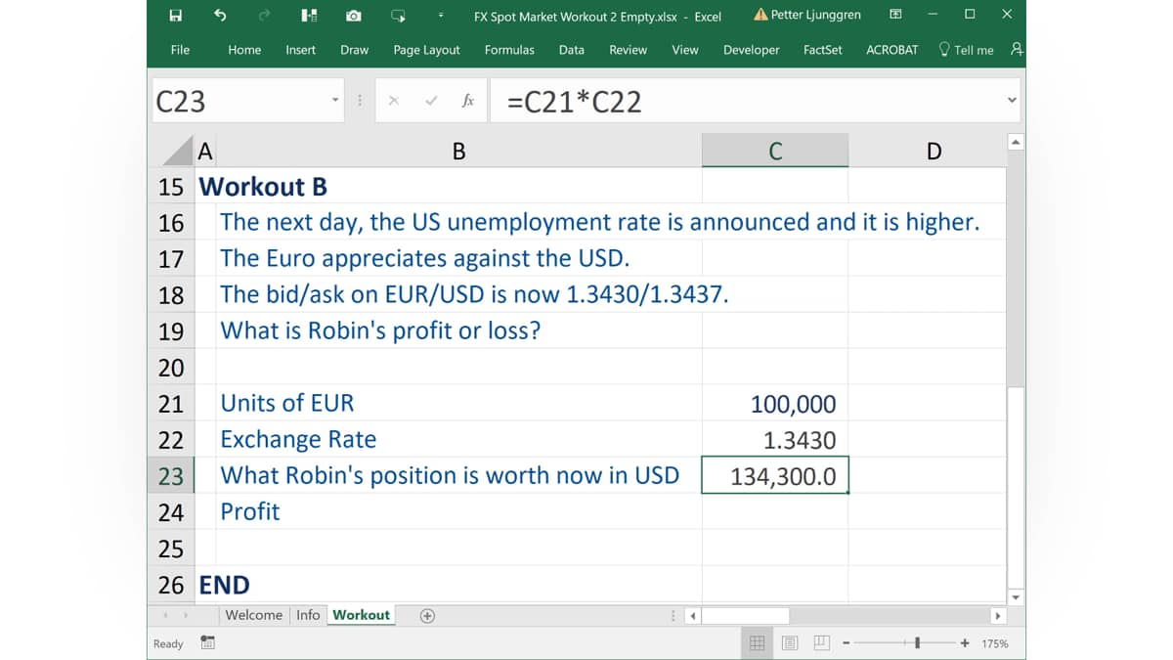Click the Share person icon
Image resolution: width=1173 pixels, height=660 pixels.
[x=1017, y=49]
